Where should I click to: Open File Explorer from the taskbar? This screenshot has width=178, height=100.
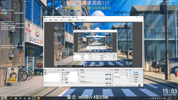16,98
